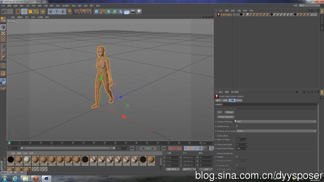Jump to the end of animation
This screenshot has height=182, width=324.
point(164,148)
